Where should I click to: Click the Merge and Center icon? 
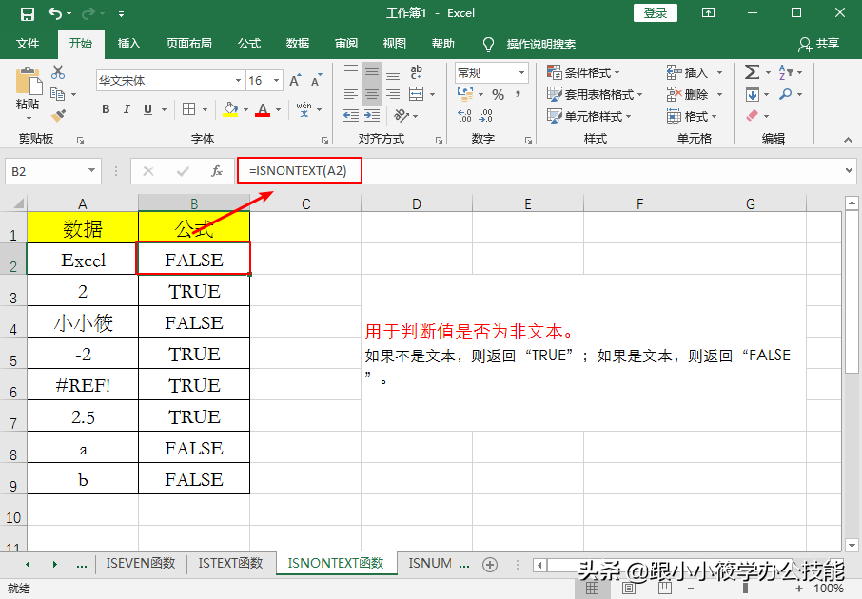[x=417, y=94]
